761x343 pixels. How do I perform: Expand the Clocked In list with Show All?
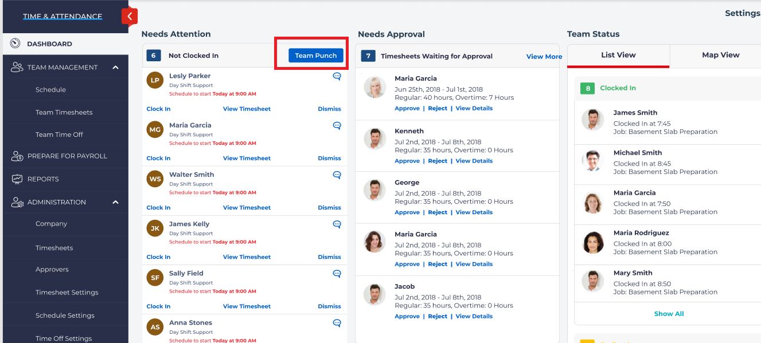669,313
